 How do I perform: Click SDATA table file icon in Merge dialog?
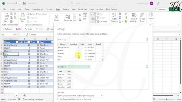click(147, 39)
